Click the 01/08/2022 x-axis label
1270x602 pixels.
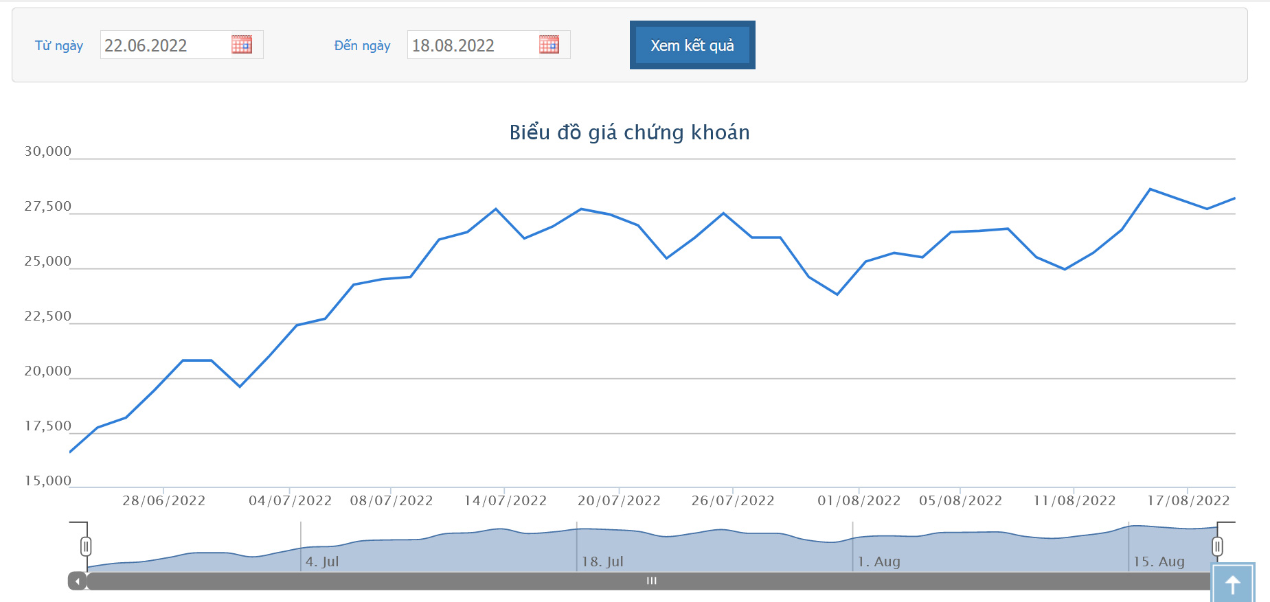pos(859,500)
